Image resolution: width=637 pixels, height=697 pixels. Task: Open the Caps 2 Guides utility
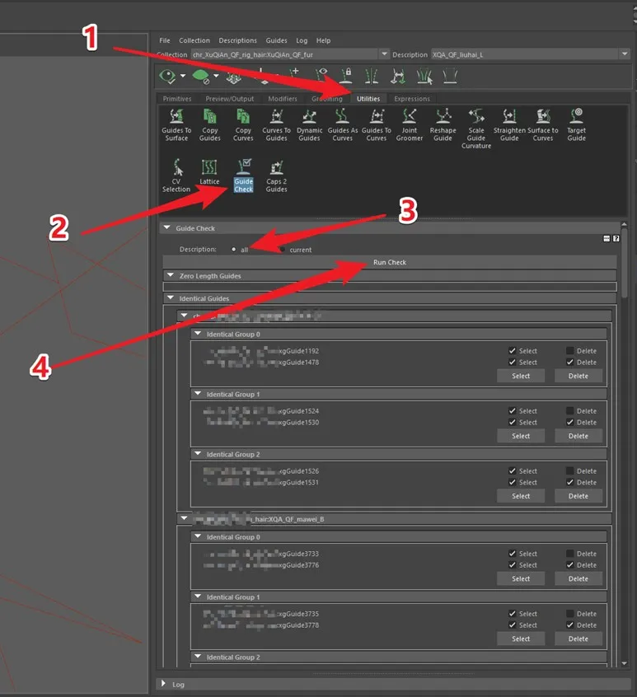tap(276, 168)
